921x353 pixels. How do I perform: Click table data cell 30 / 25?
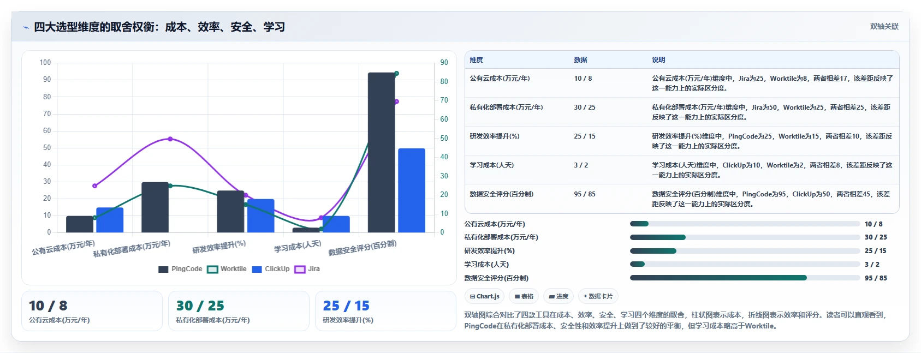584,107
